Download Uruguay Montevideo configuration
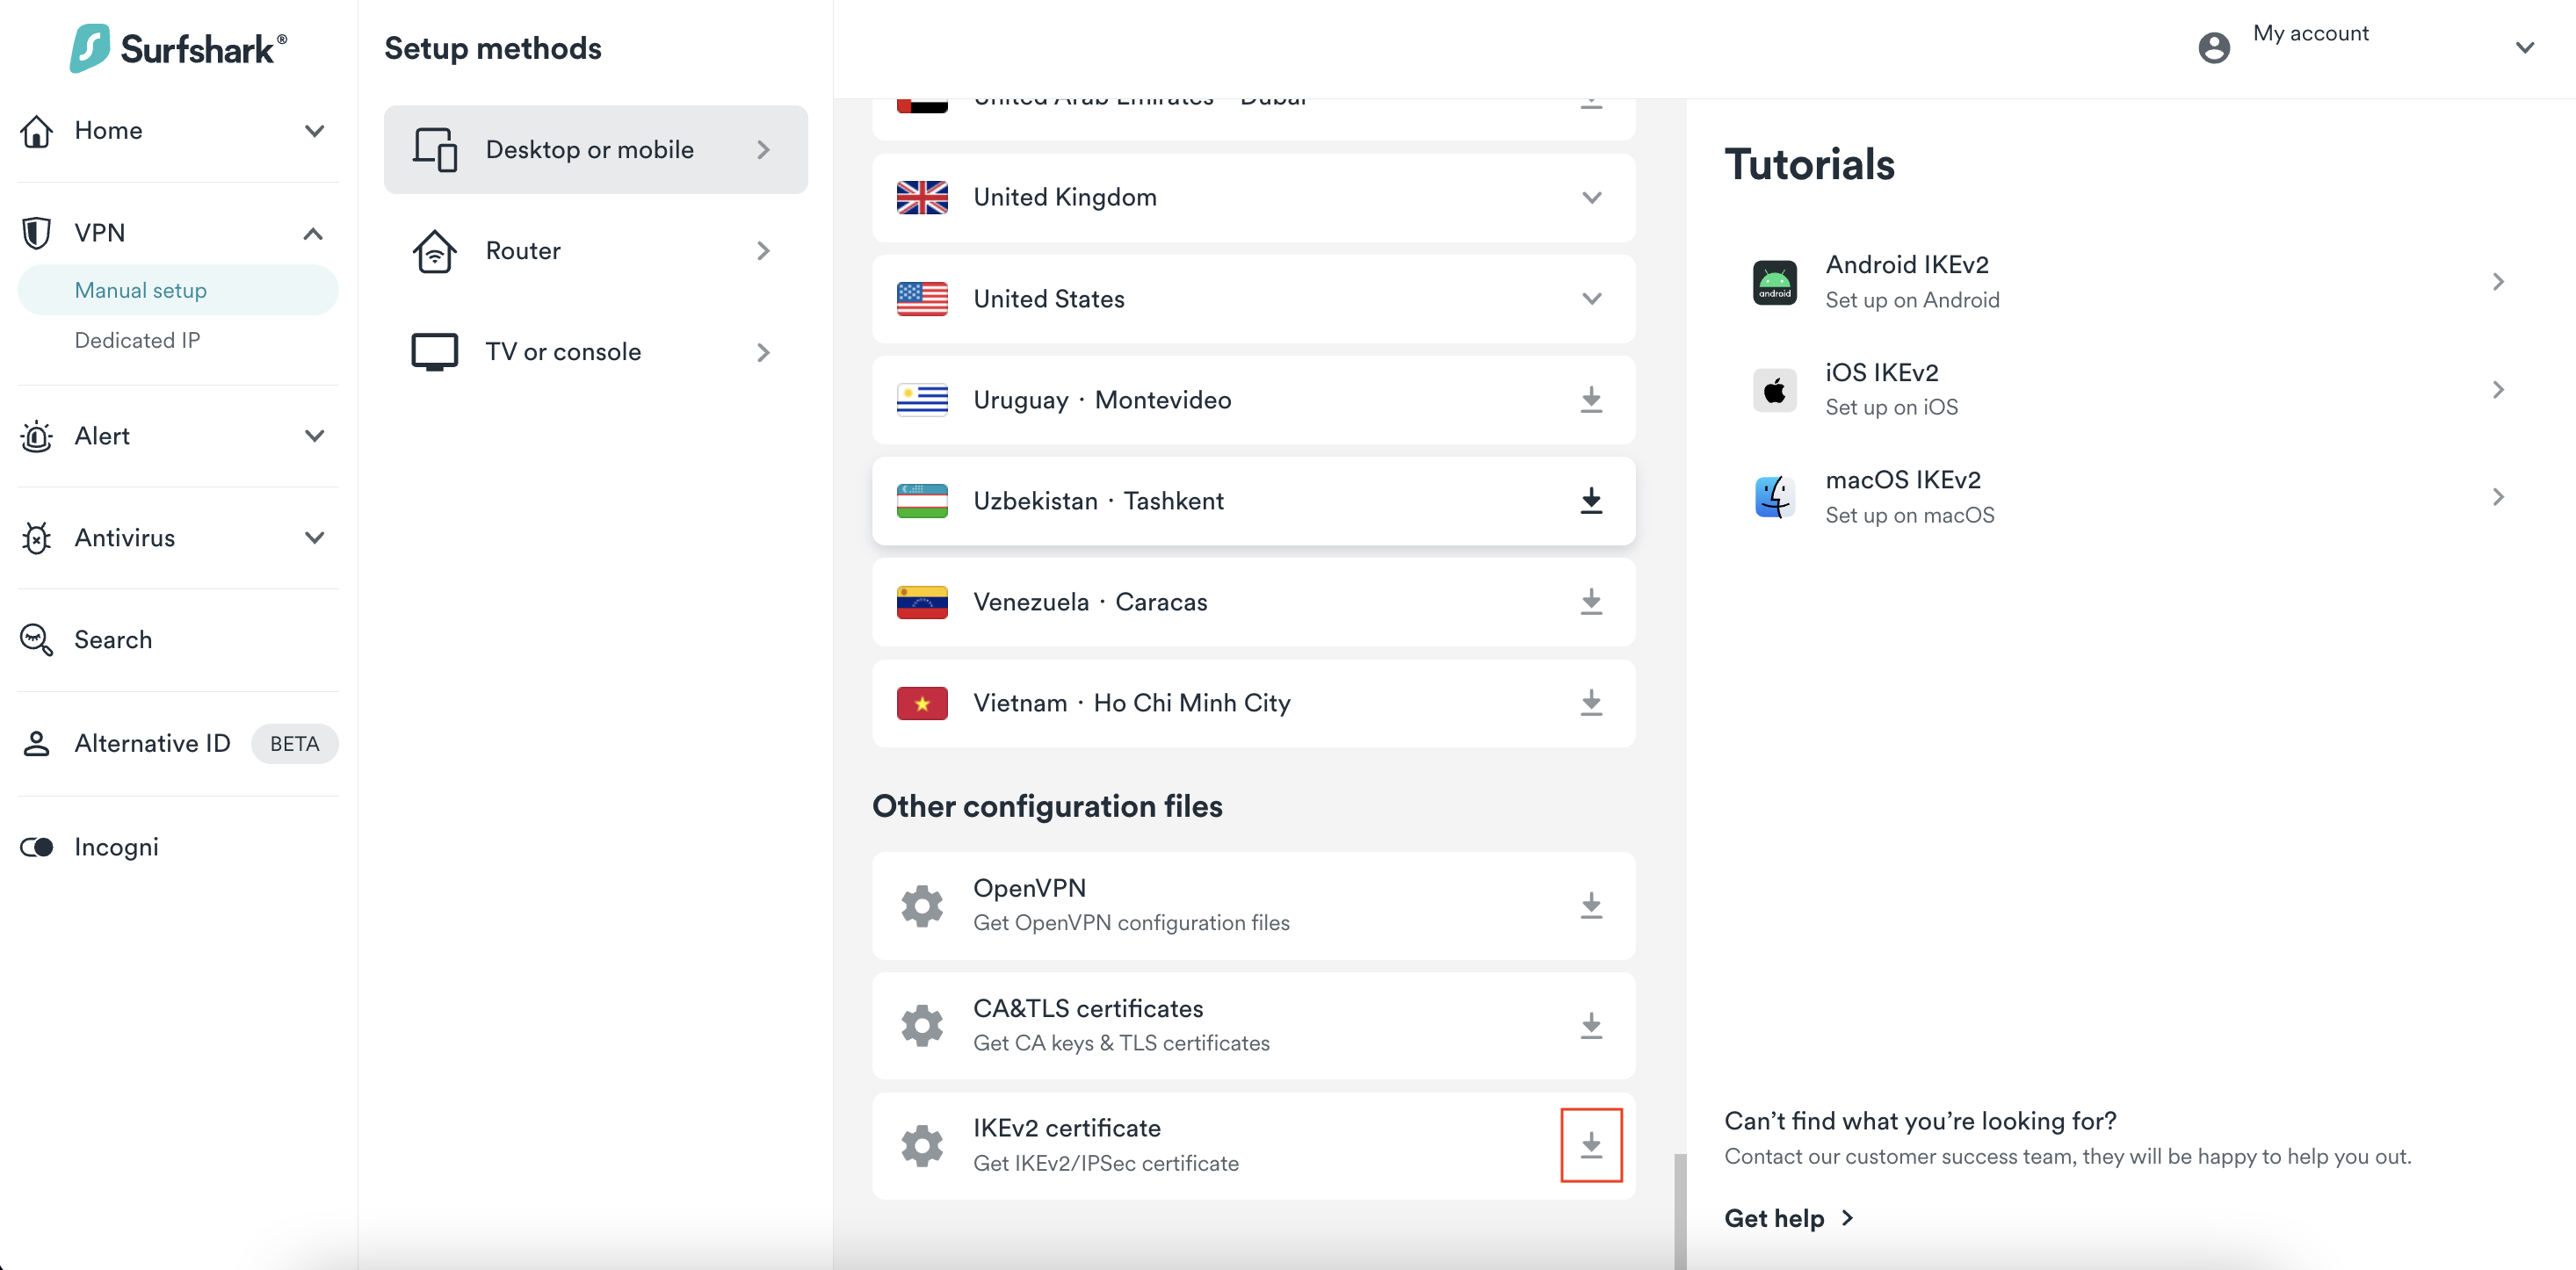This screenshot has width=2576, height=1270. pos(1591,400)
